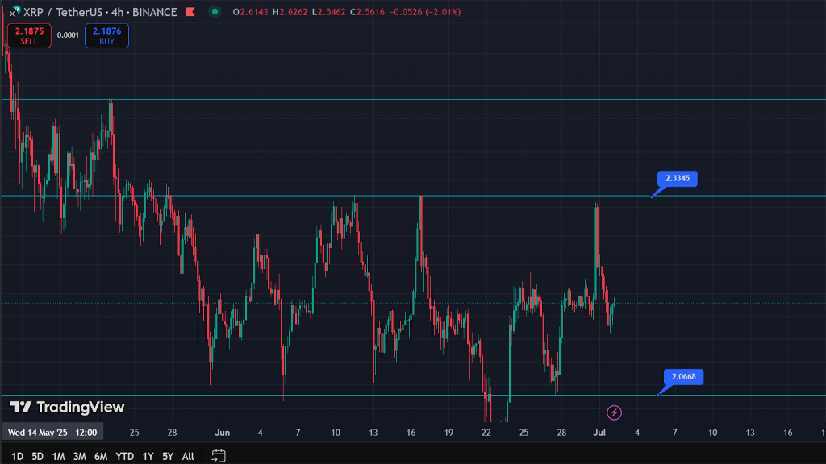The image size is (826, 464).
Task: Click the Wed 14 May '25 12:00 date label
Action: click(52, 433)
